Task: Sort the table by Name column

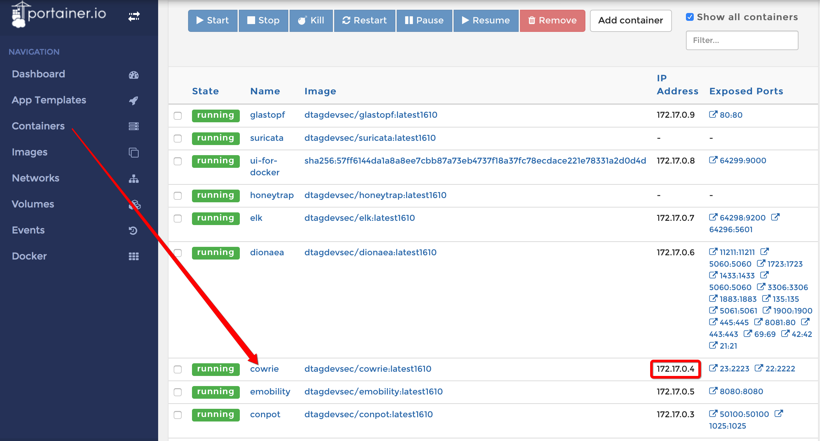Action: 265,91
